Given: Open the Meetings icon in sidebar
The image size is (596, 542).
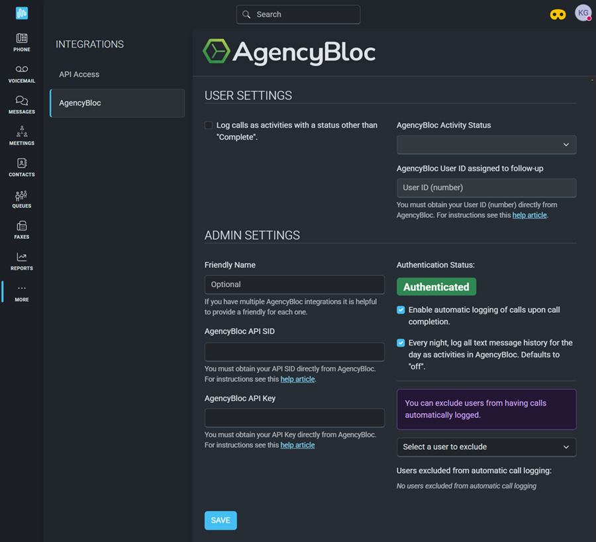Looking at the screenshot, I should click(x=22, y=132).
